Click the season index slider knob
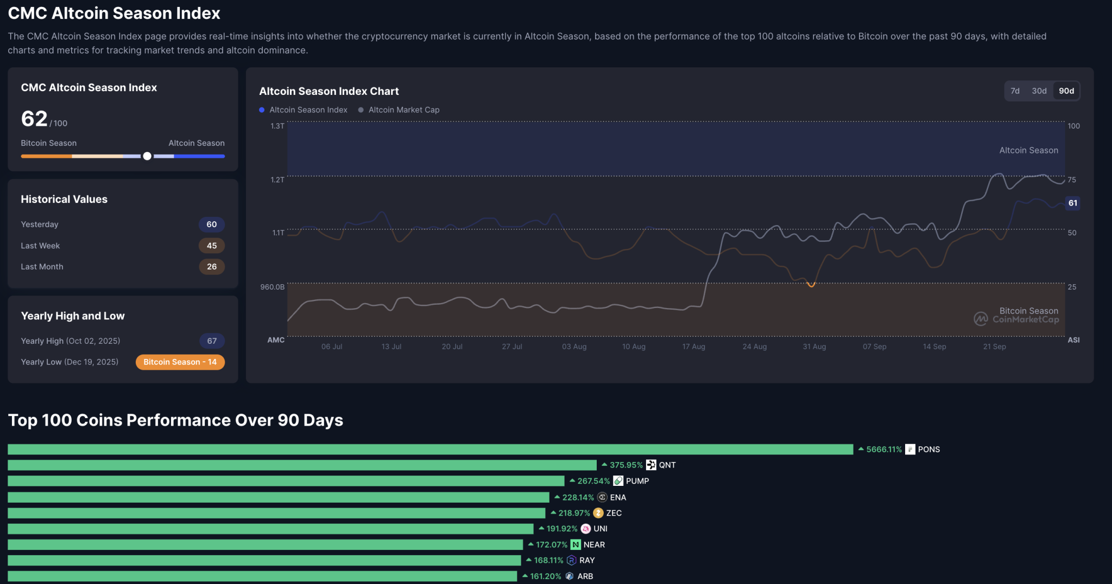This screenshot has height=584, width=1112. click(x=147, y=156)
